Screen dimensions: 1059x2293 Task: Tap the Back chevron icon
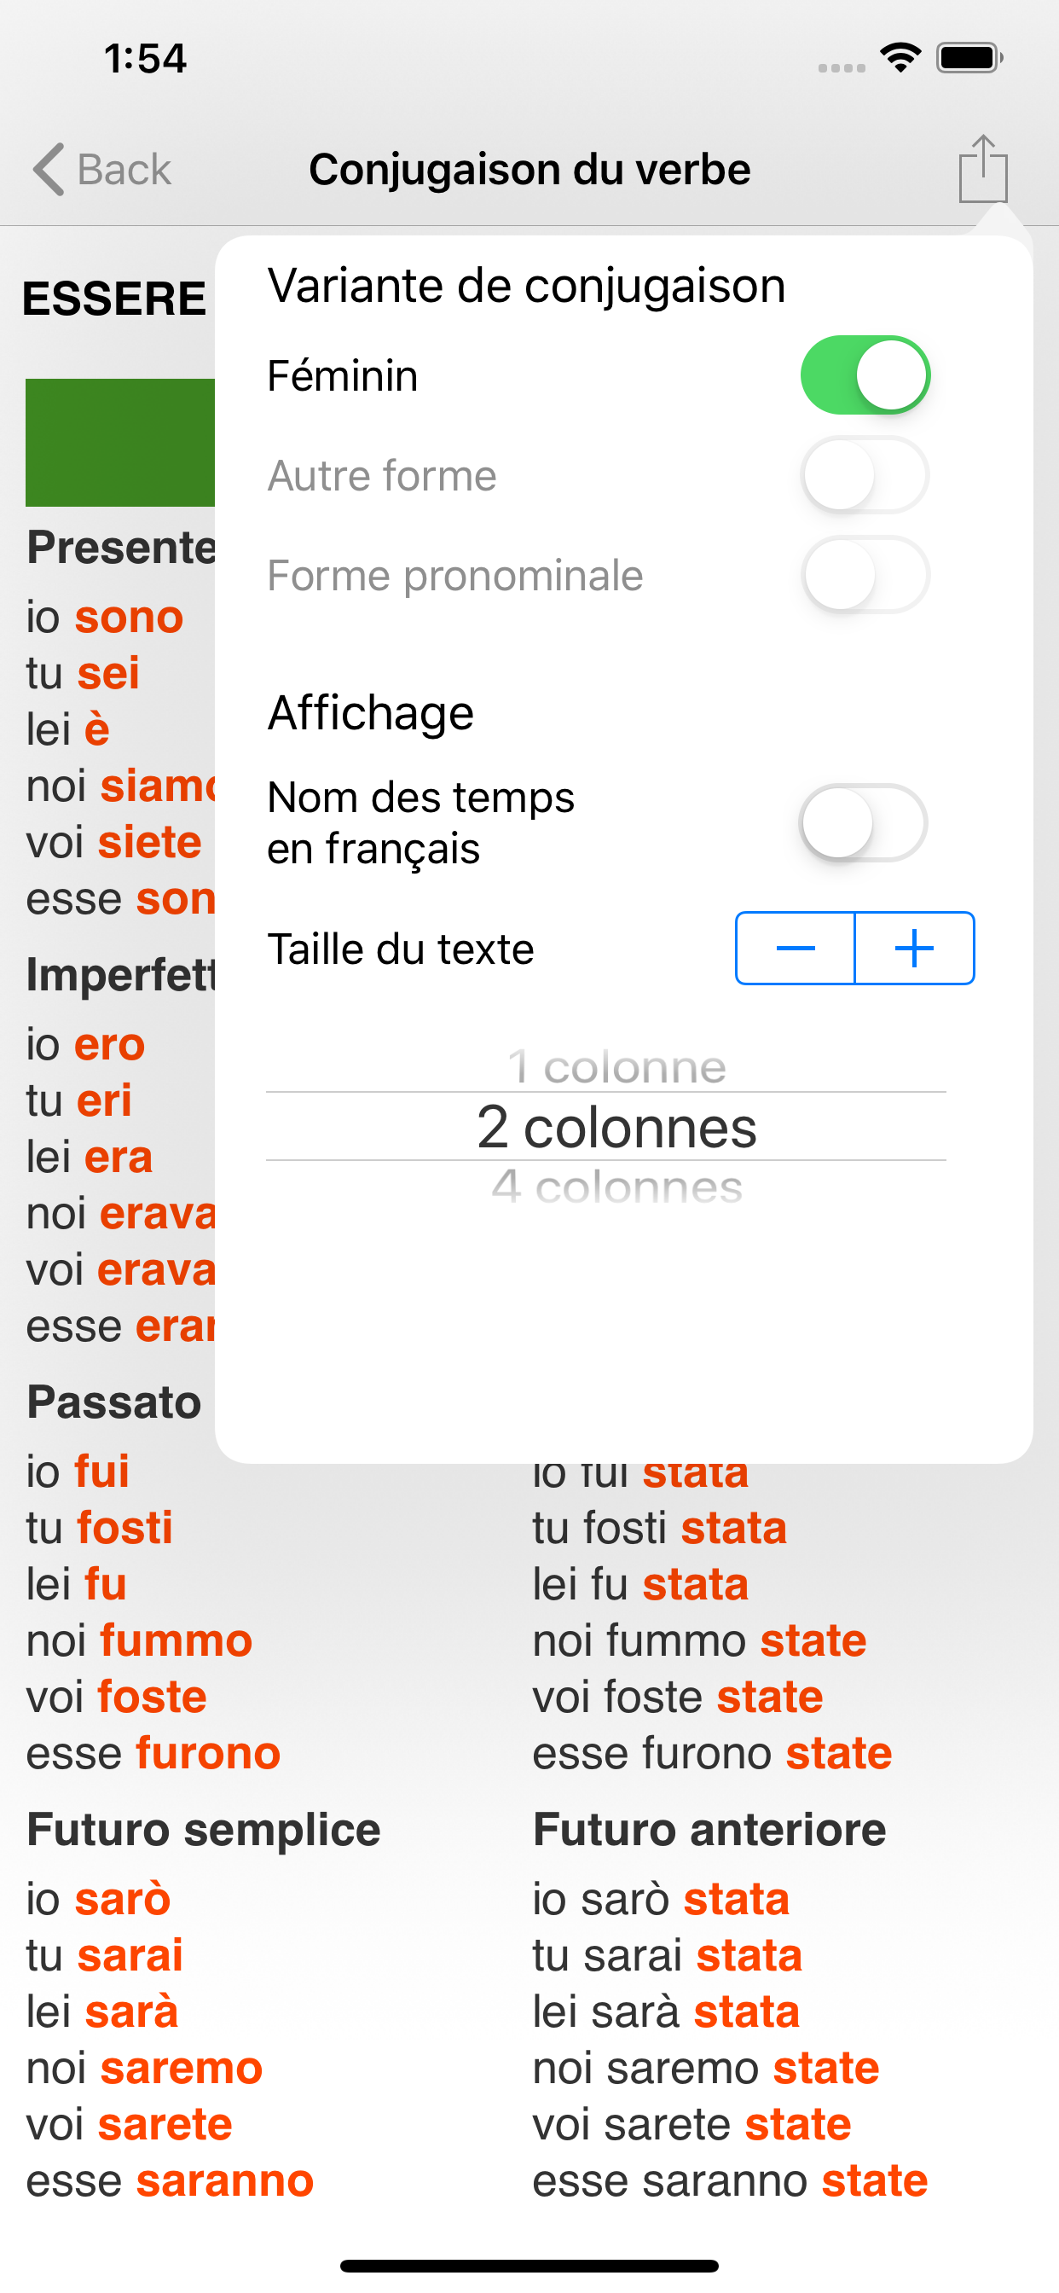coord(49,169)
